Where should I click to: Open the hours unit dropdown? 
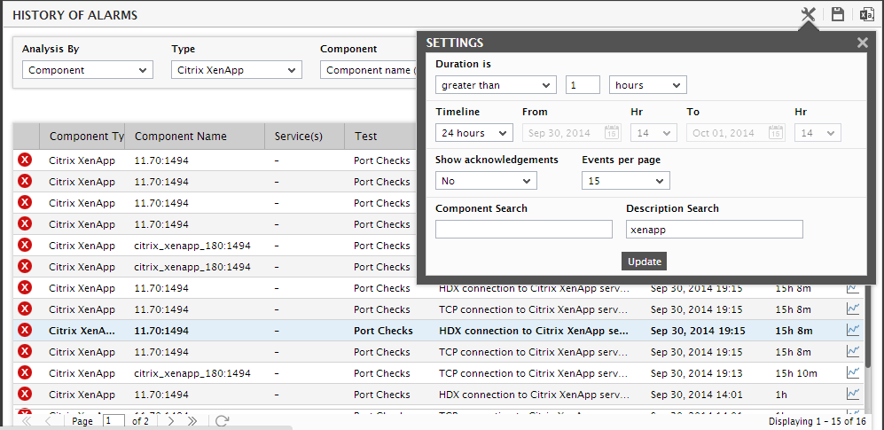pos(648,85)
